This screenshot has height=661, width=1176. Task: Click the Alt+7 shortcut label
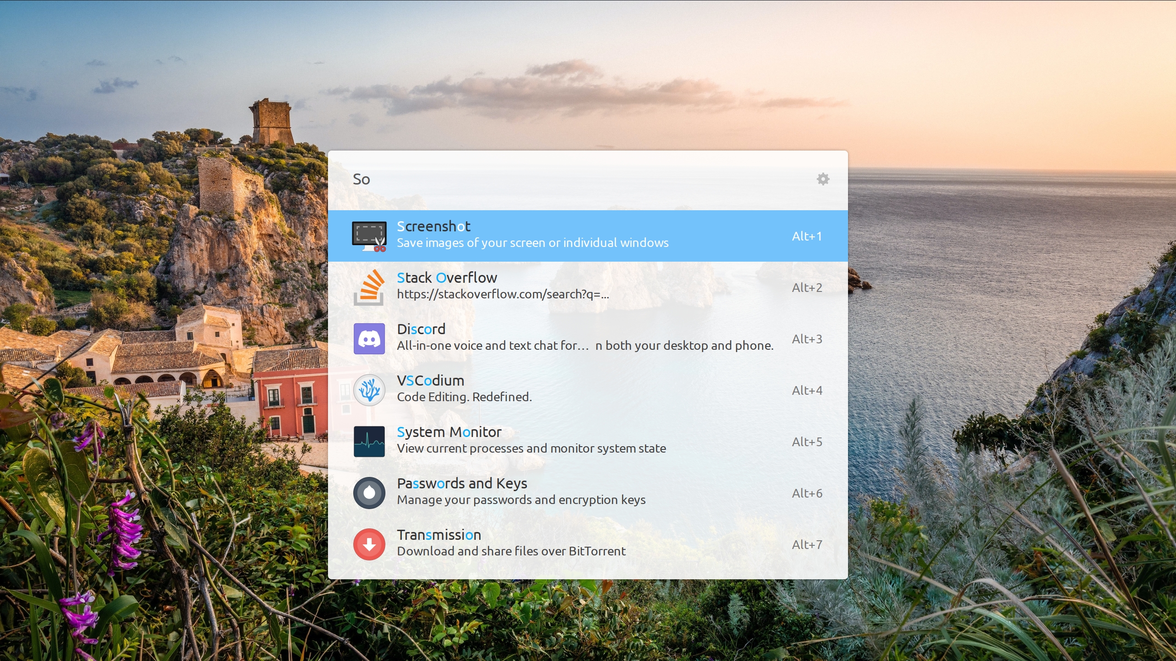[x=807, y=544]
